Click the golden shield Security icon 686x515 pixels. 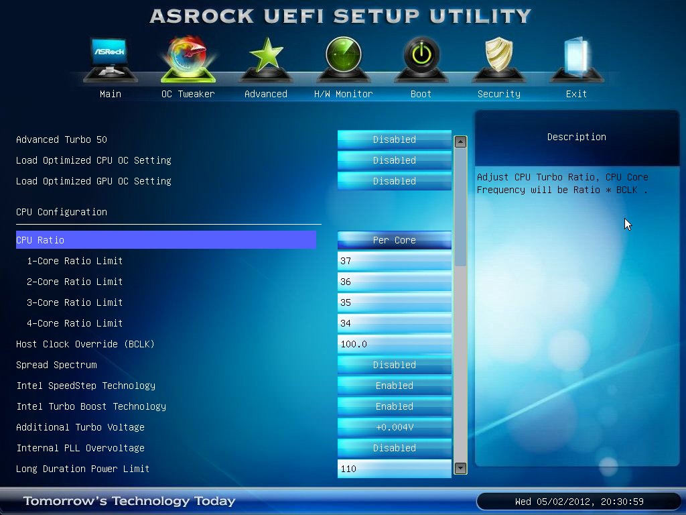pyautogui.click(x=498, y=59)
